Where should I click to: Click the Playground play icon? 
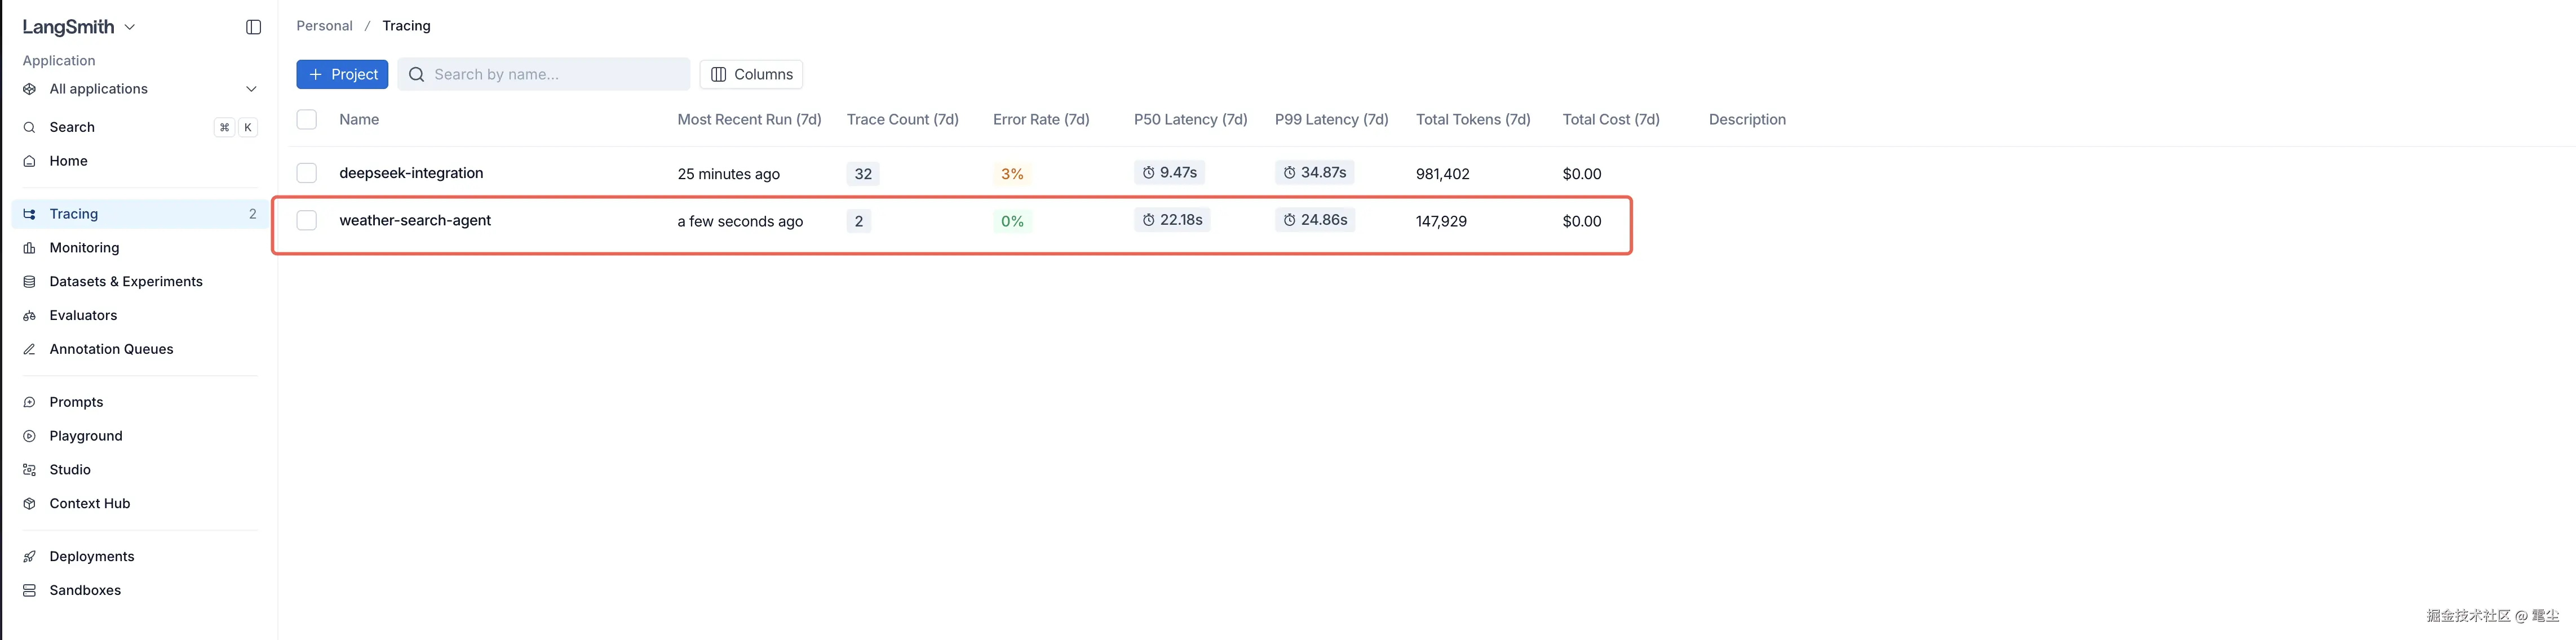point(30,436)
